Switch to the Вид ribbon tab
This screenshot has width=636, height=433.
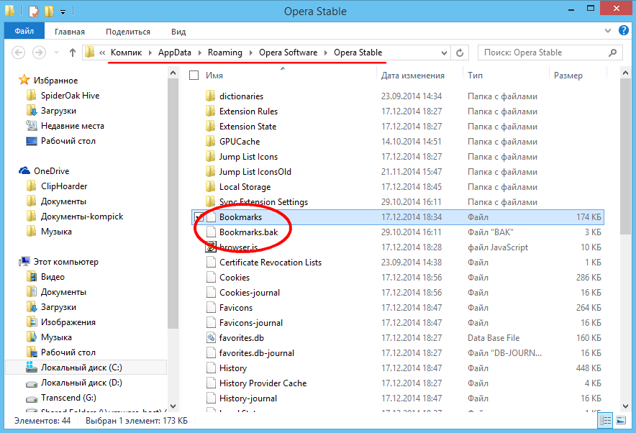(x=178, y=32)
